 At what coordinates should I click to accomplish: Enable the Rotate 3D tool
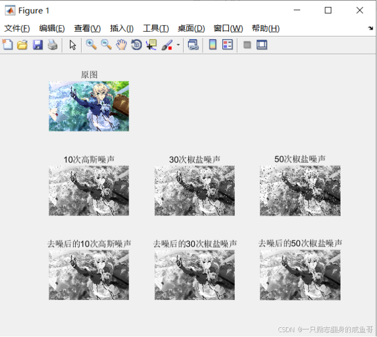point(136,45)
